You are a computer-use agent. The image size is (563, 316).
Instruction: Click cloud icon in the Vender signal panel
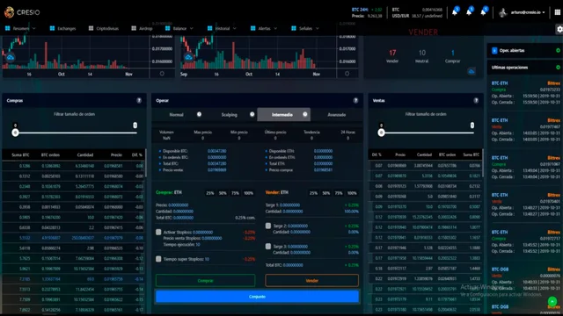(472, 71)
